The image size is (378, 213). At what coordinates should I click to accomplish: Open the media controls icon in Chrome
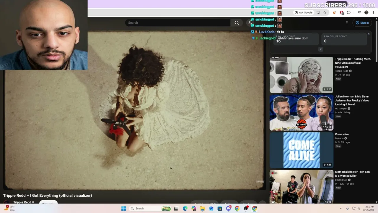pyautogui.click(x=359, y=12)
